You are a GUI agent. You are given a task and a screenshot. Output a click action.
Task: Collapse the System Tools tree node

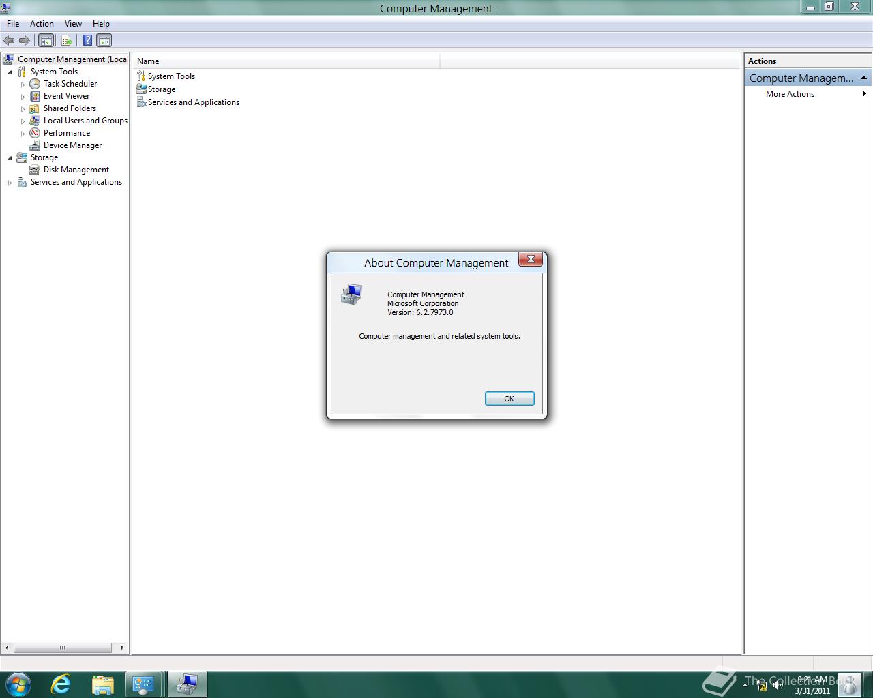click(10, 72)
